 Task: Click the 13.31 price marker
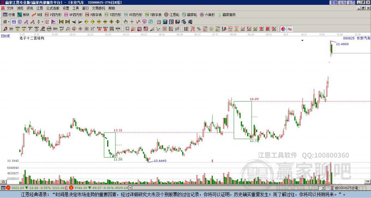point(118,130)
